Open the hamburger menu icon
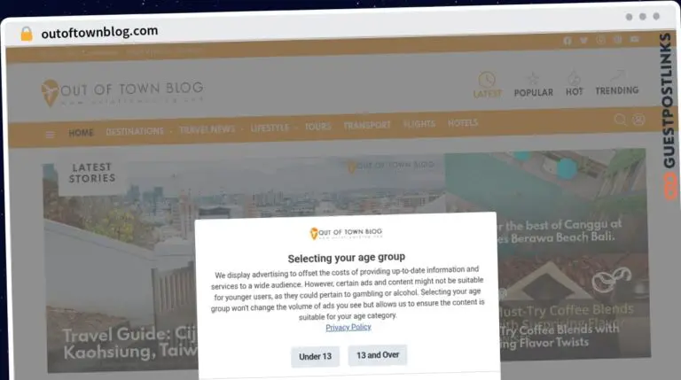Image resolution: width=681 pixels, height=380 pixels. click(x=50, y=135)
